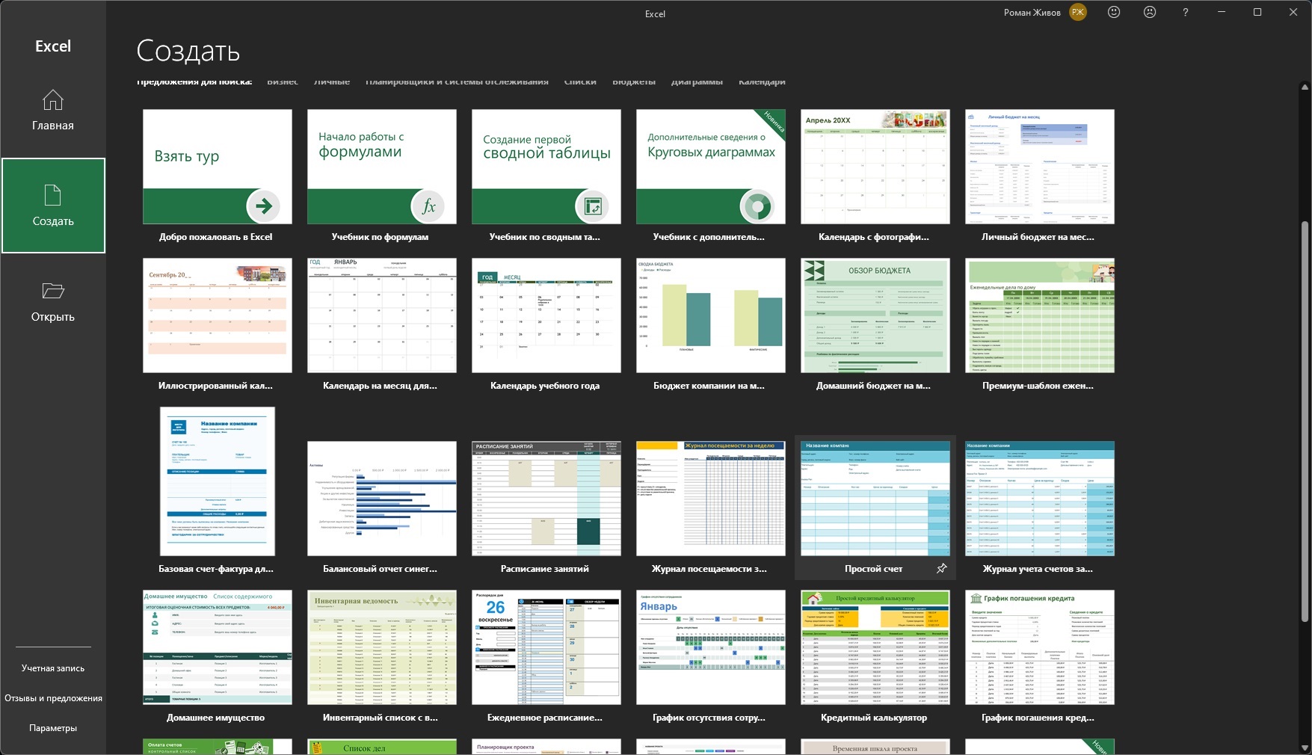Search templates by Личные suggestion
Image resolution: width=1312 pixels, height=755 pixels.
coord(332,81)
